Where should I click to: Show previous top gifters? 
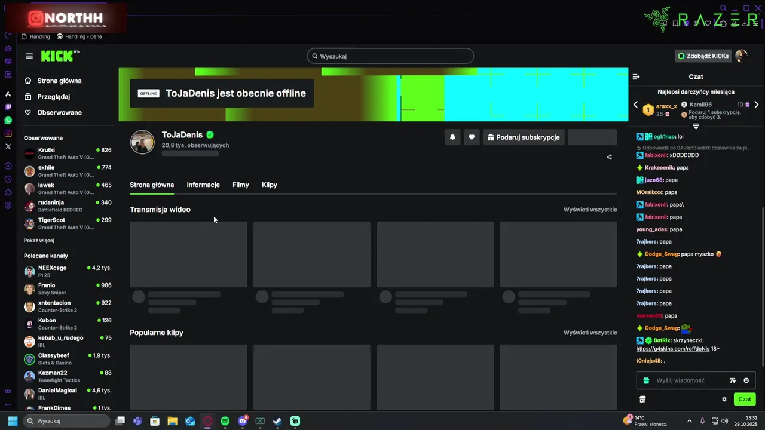pyautogui.click(x=635, y=105)
